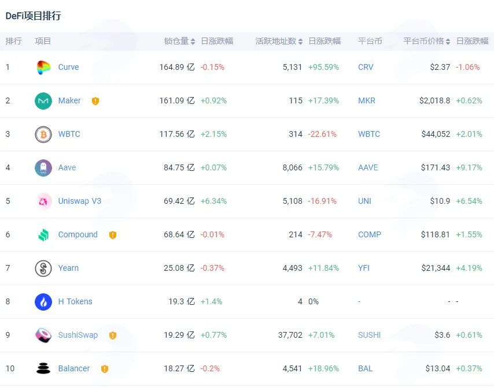Click the AAVE token link
The width and height of the screenshot is (494, 388).
pos(368,167)
